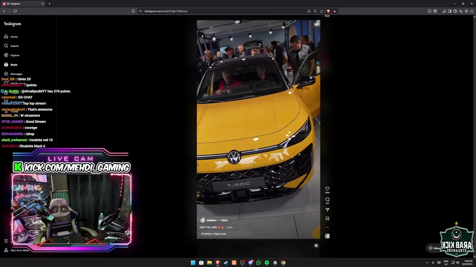Open Search in Instagram sidebar
This screenshot has height=267, width=476.
[11, 46]
